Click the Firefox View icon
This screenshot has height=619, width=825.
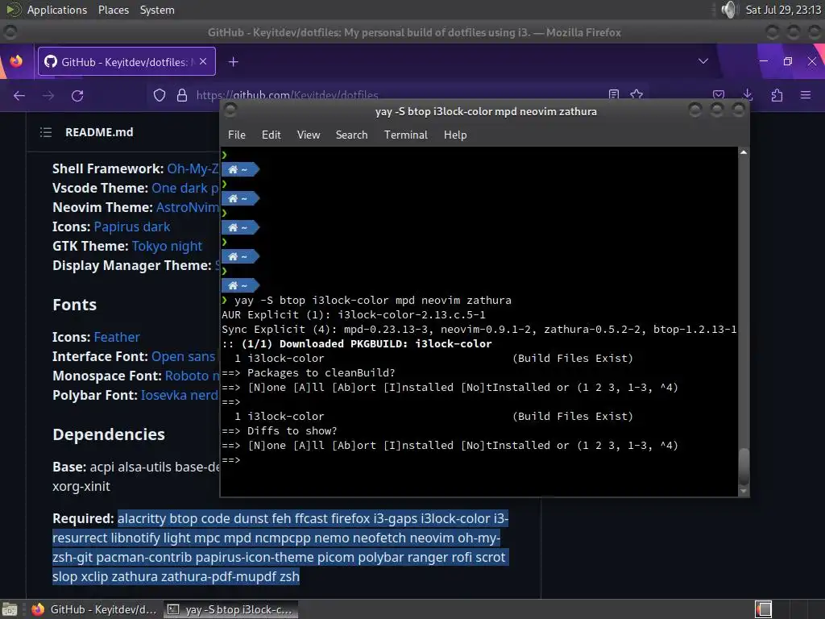(16, 61)
